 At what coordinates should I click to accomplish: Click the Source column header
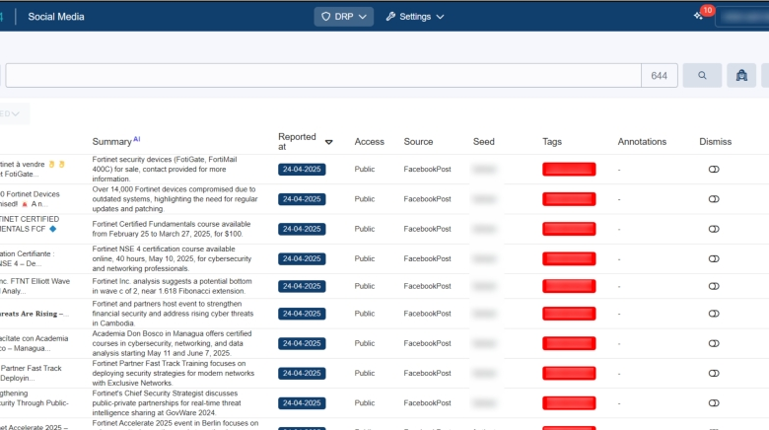pyautogui.click(x=418, y=142)
